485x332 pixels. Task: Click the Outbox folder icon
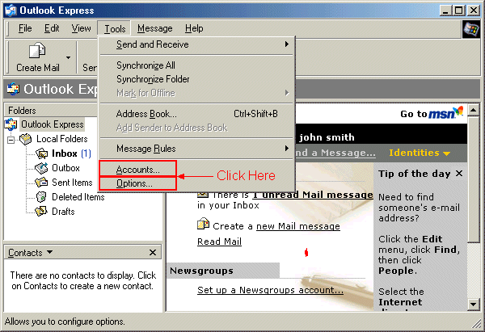click(41, 168)
